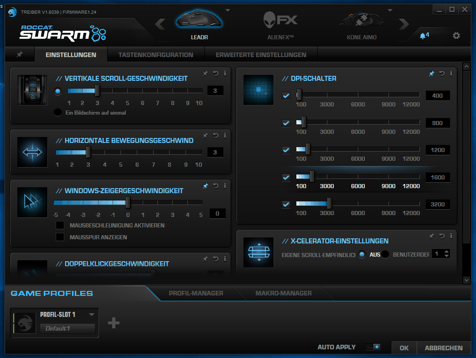Show info for Windows pointer speed
The image size is (476, 358).
(x=225, y=185)
